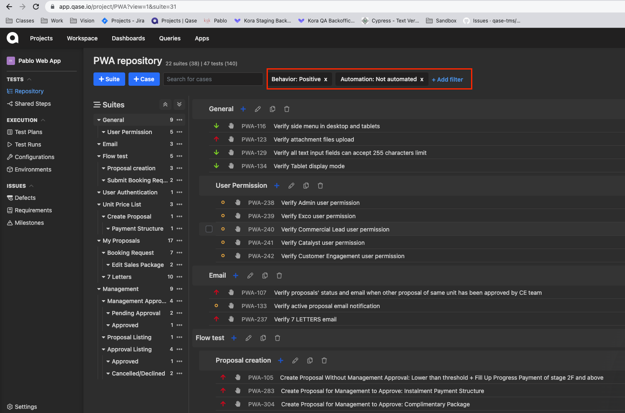Delete the User Permission suite
The height and width of the screenshot is (413, 625).
pyautogui.click(x=320, y=186)
